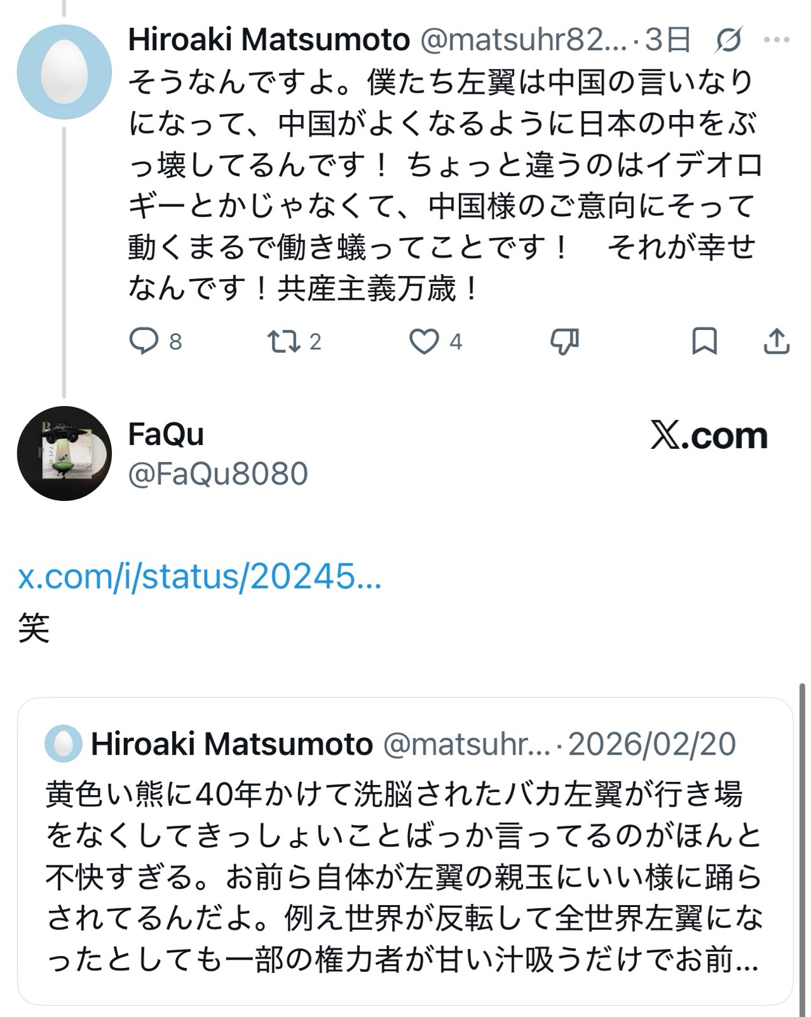
Task: Retweet the Hiroaki Matsumoto post
Action: pyautogui.click(x=283, y=341)
